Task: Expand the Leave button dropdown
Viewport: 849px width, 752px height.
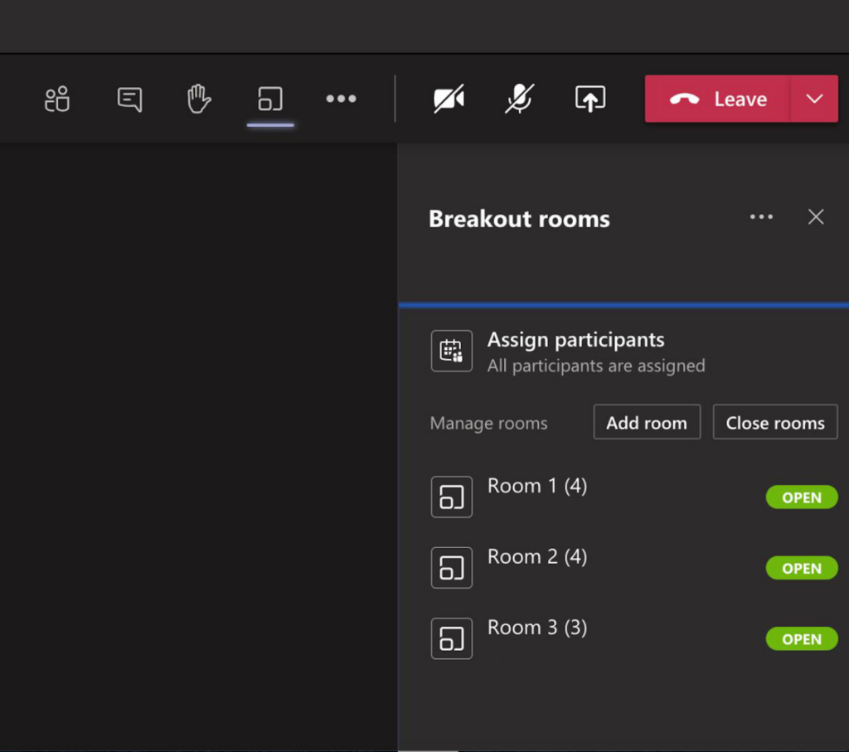Action: coord(817,99)
